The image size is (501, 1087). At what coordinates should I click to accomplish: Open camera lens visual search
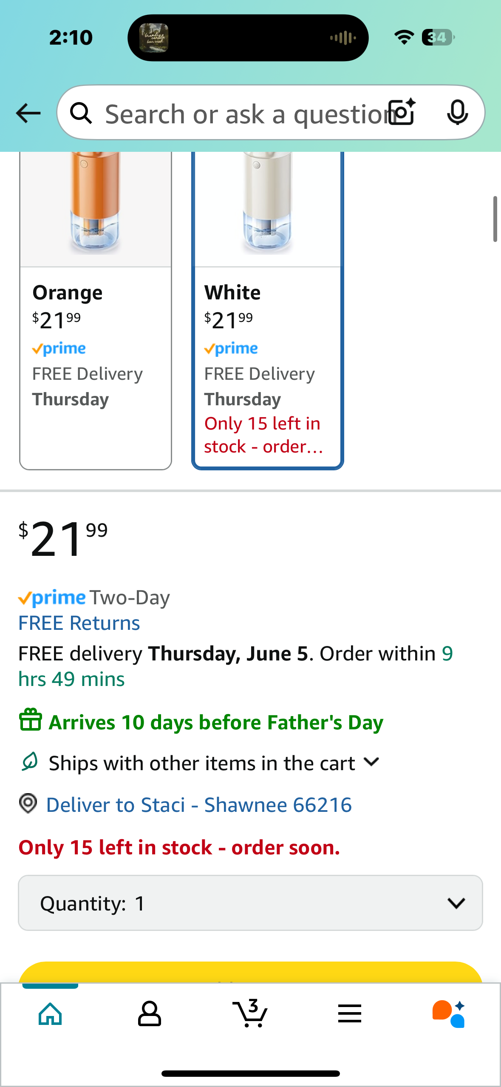402,112
